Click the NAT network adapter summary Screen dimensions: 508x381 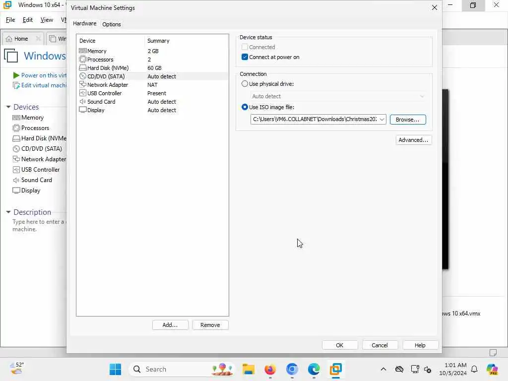pos(153,85)
